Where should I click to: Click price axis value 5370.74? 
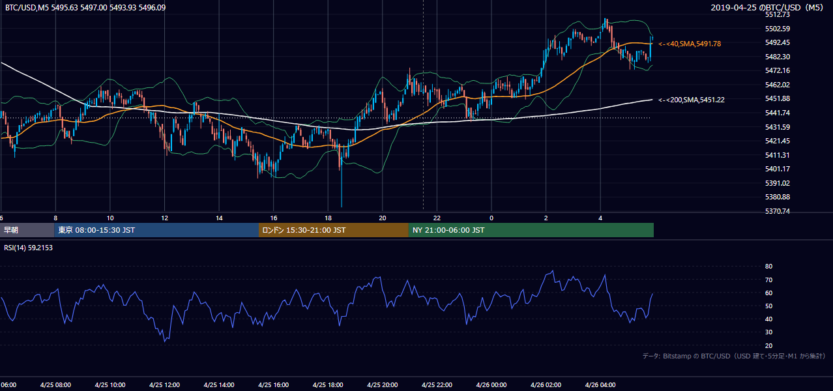pos(778,211)
